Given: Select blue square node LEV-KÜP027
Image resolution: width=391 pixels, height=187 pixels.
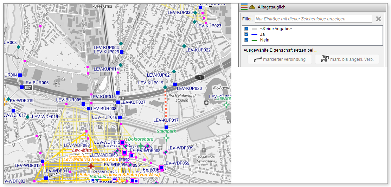Looking at the screenshot, I should pos(118,102).
